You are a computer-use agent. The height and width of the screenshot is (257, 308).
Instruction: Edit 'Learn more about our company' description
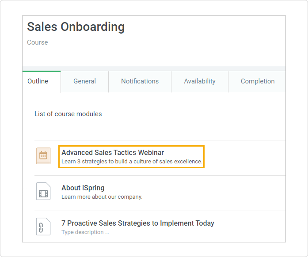point(102,197)
